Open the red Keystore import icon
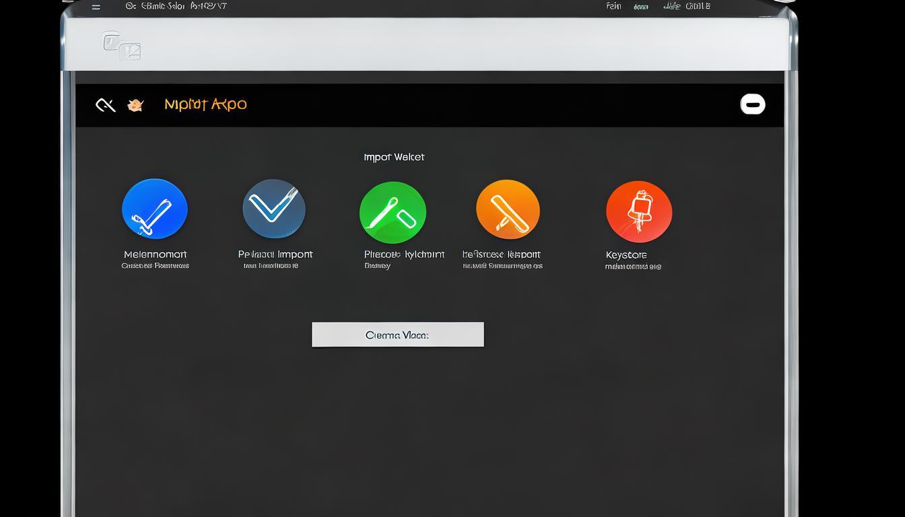Screen dimensions: 905x517 (638, 211)
